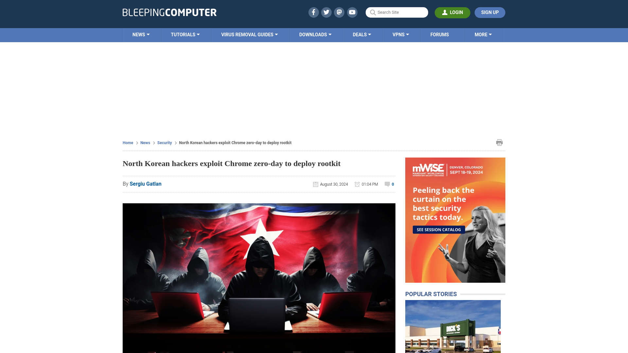Click the FORUMS menu tab

(x=440, y=34)
